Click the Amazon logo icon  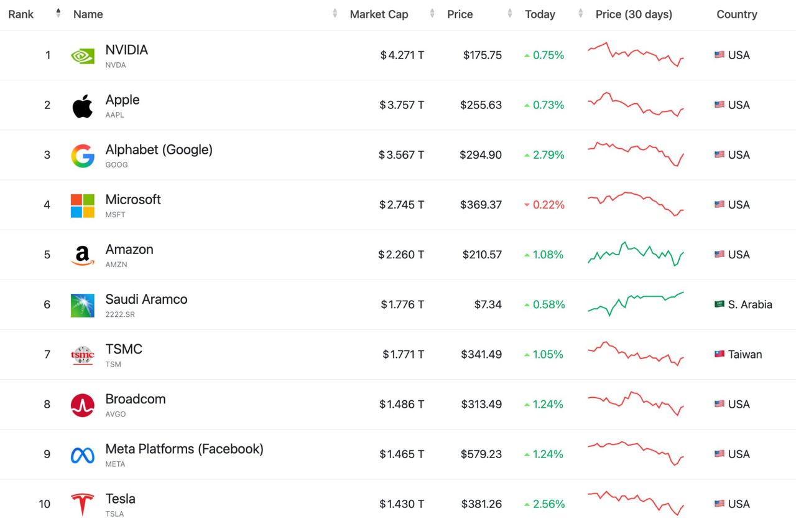point(82,255)
